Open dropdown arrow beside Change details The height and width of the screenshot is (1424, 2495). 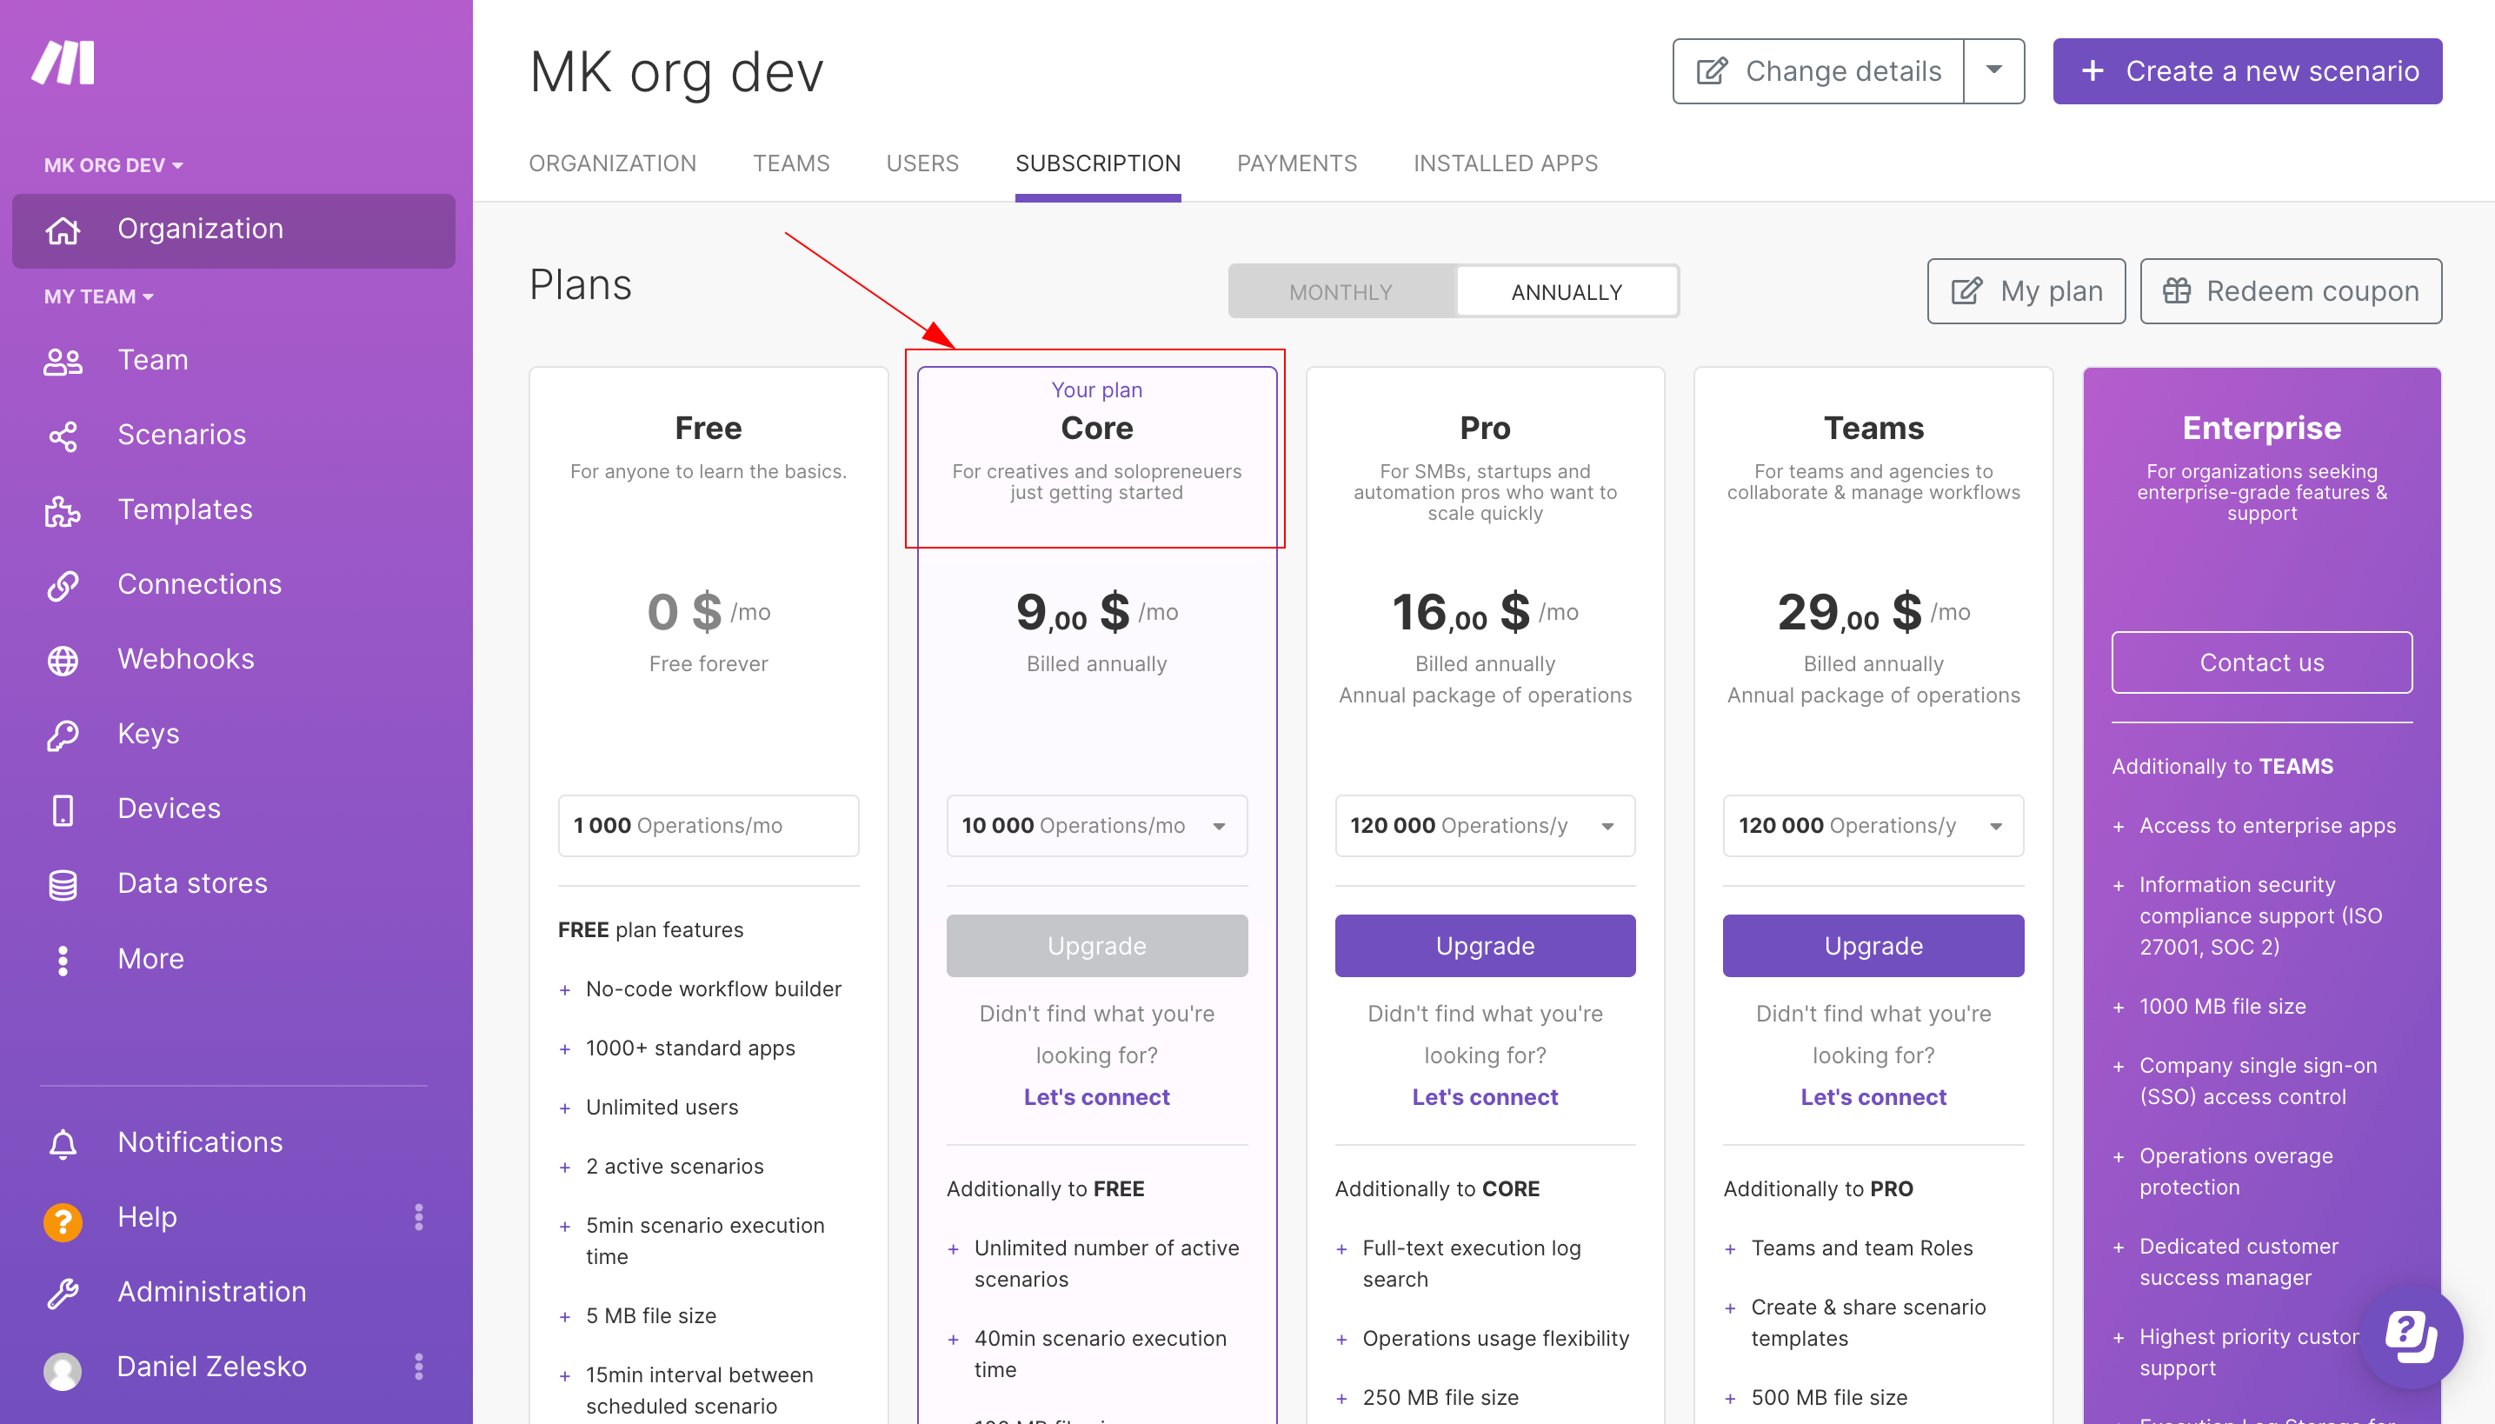pos(1993,71)
